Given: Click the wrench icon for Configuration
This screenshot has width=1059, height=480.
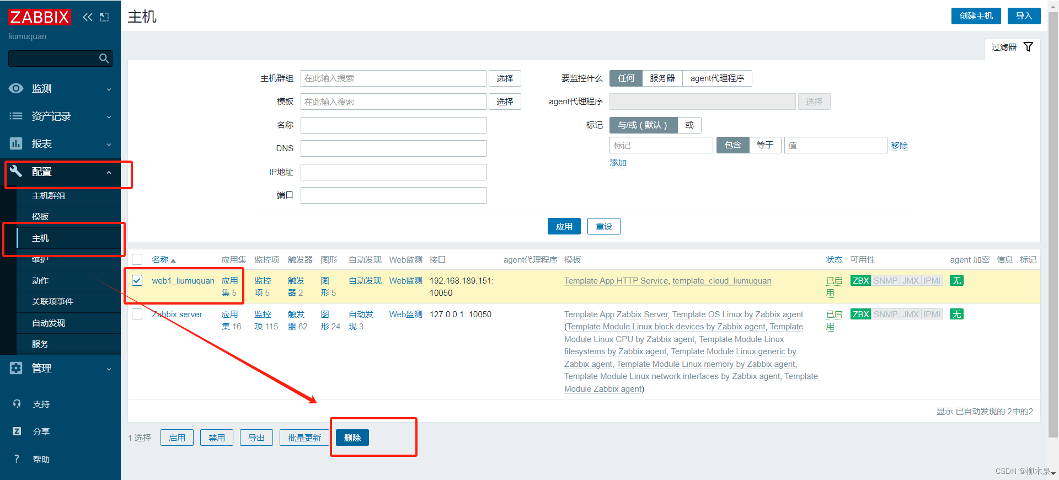Looking at the screenshot, I should 17,171.
